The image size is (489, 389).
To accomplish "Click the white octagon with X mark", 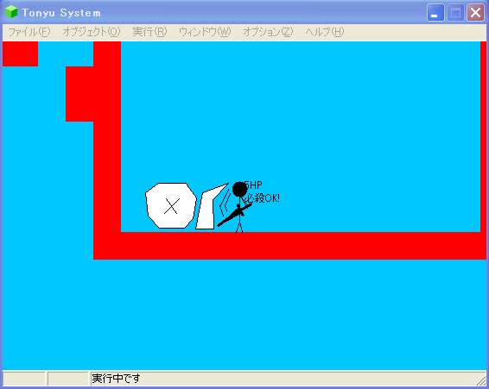I will coord(171,205).
